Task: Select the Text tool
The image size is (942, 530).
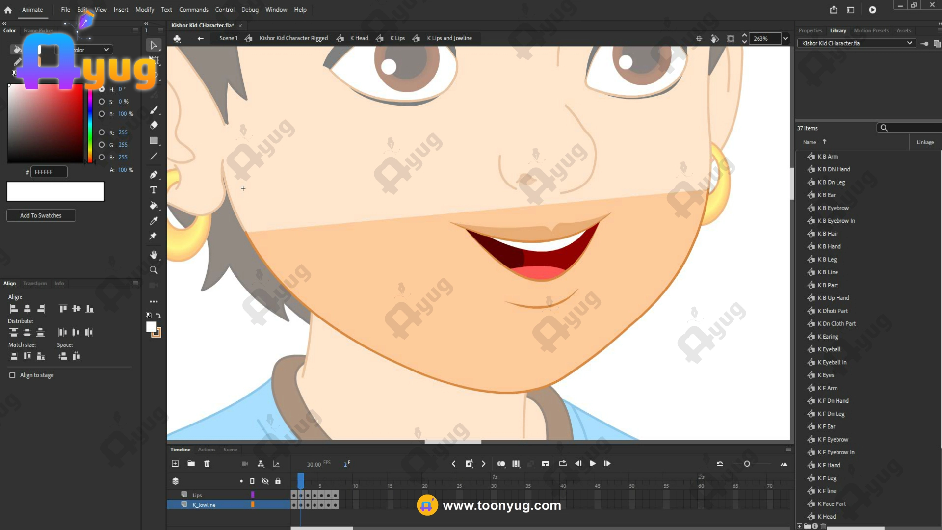Action: coord(154,190)
